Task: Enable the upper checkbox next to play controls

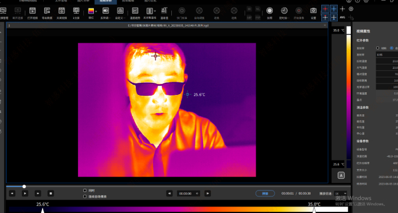Action: [85, 190]
